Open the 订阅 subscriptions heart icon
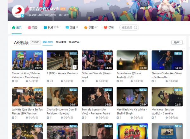The image size is (190, 139). 105,28
